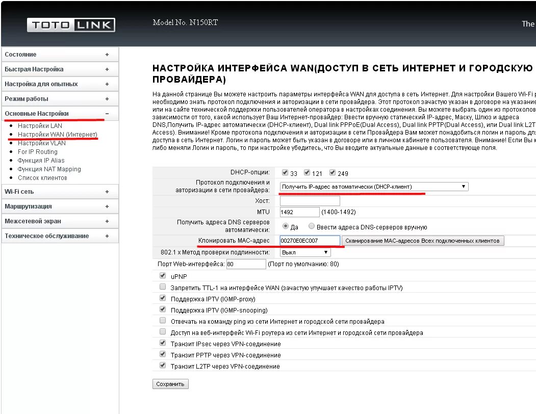Viewport: 536px width, 414px height.
Task: Open the connection protocol dropdown
Action: click(x=374, y=187)
